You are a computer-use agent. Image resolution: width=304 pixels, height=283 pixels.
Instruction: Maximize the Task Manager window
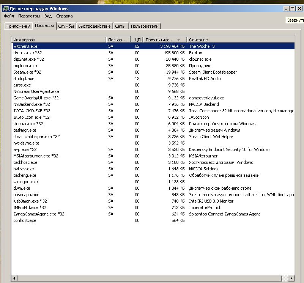[293, 8]
